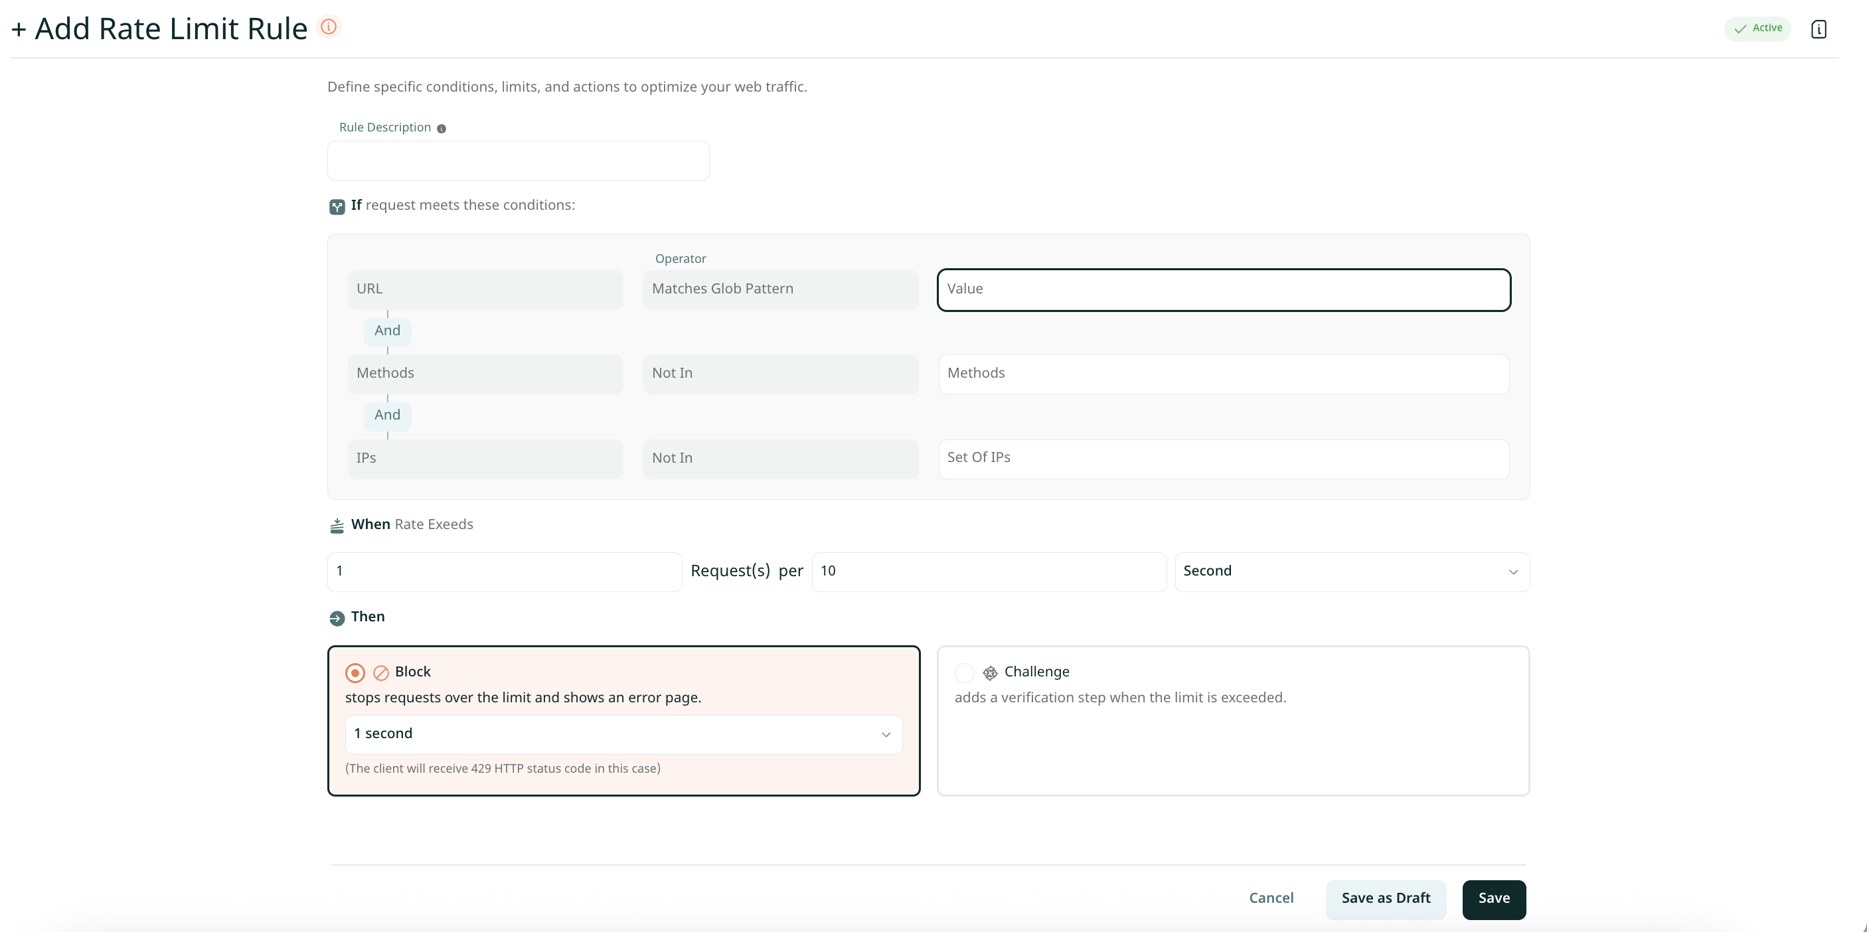Click the 'When Rate Exeeds' heading
Viewport: 1867px width, 932px height.
pos(412,524)
